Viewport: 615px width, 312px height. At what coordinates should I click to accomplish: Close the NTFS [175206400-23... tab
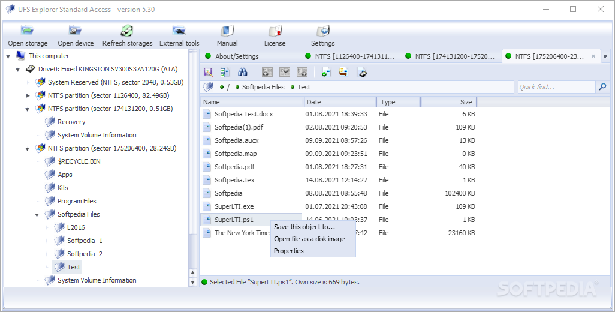pos(593,56)
